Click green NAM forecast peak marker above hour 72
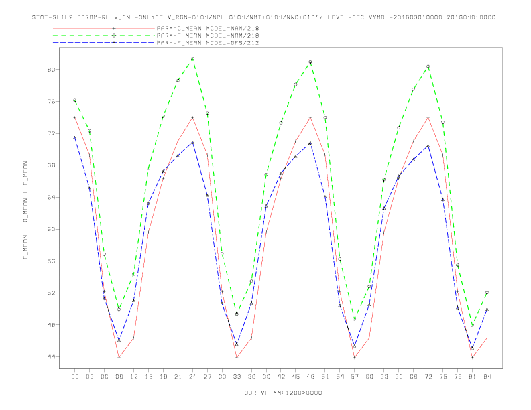Viewport: 531px width, 410px height. 428,66
